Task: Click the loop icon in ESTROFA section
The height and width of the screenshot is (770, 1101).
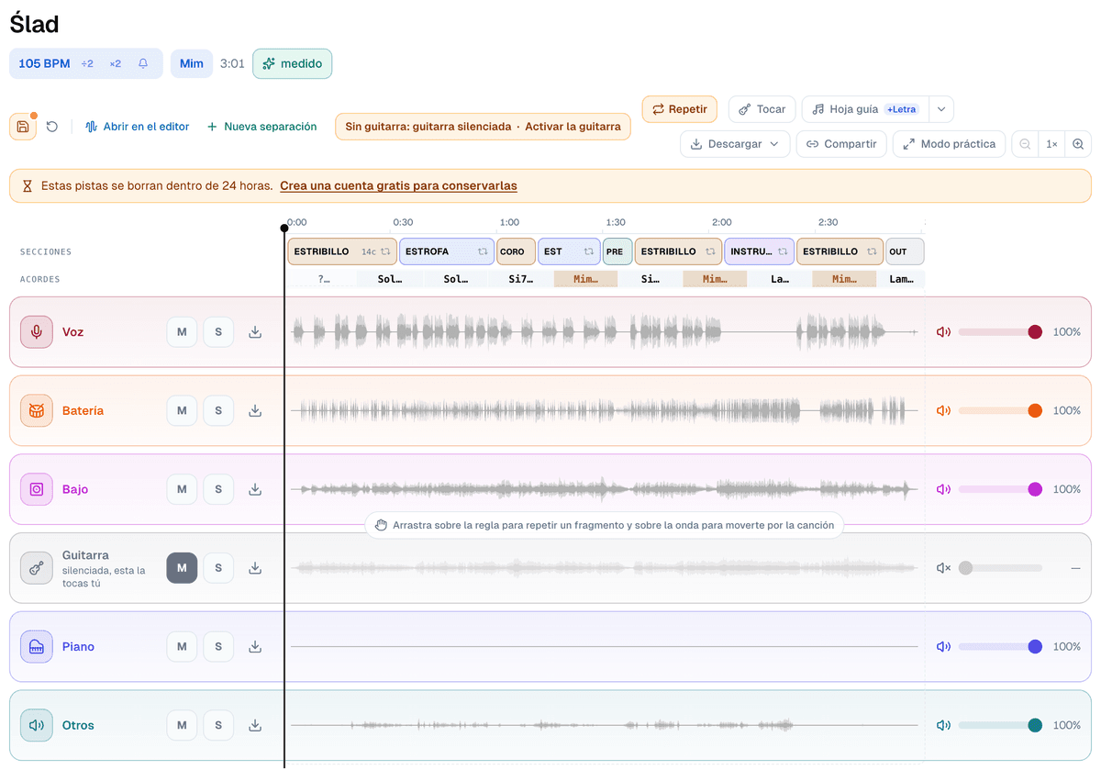Action: pyautogui.click(x=483, y=251)
